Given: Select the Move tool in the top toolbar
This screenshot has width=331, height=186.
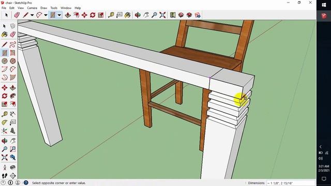Looking at the screenshot, I should (x=84, y=15).
